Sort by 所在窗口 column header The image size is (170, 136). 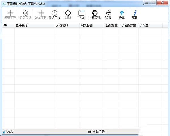tap(67, 25)
